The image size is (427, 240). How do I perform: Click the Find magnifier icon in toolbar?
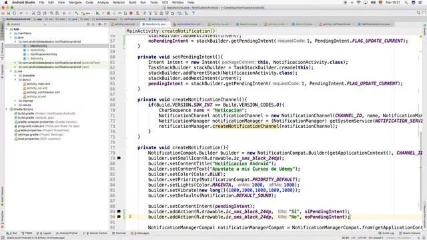point(51,13)
